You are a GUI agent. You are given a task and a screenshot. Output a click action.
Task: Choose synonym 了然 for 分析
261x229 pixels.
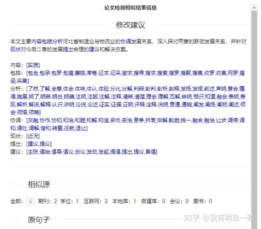(x=33, y=89)
